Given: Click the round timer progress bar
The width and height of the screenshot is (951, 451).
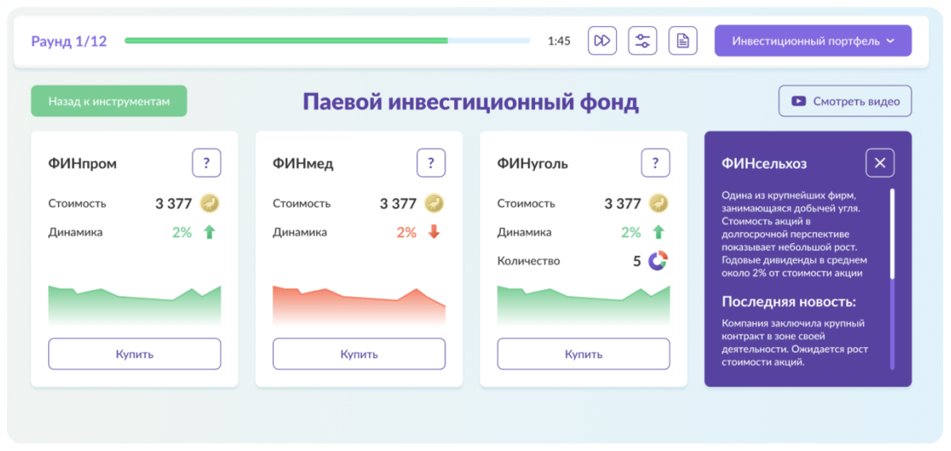Looking at the screenshot, I should point(327,40).
